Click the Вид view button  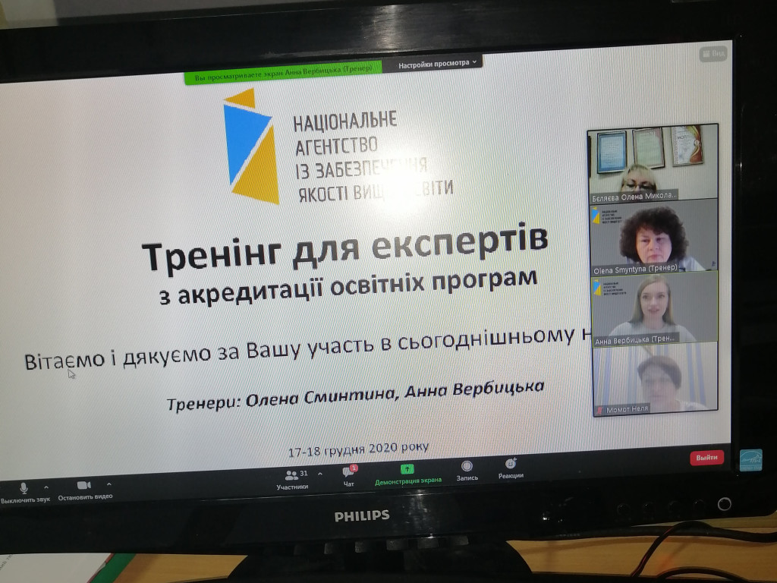click(x=713, y=53)
